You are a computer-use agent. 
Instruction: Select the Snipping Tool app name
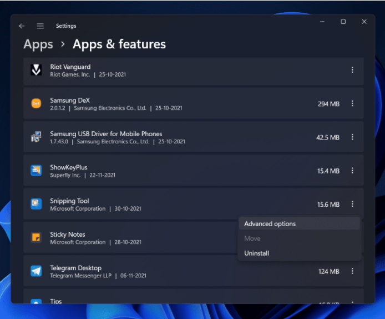tap(69, 201)
